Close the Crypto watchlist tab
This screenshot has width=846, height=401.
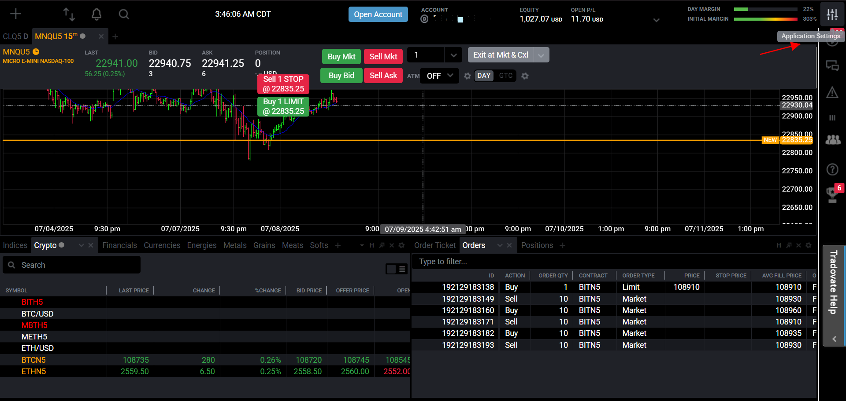(x=91, y=245)
